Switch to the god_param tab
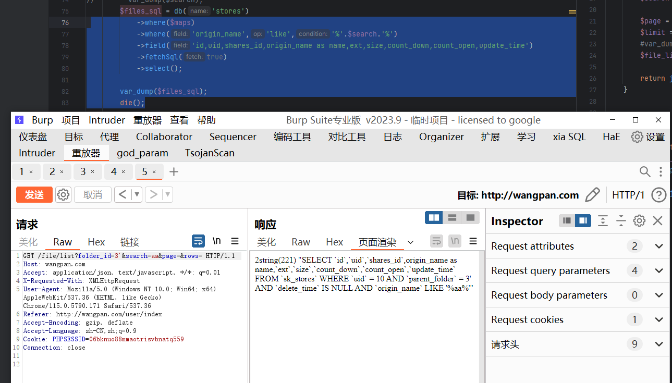672x383 pixels. 142,153
